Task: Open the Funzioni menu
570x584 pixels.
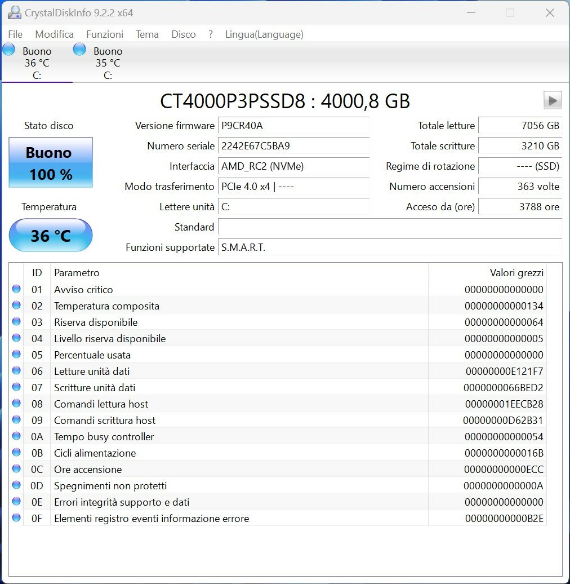Action: (x=105, y=34)
